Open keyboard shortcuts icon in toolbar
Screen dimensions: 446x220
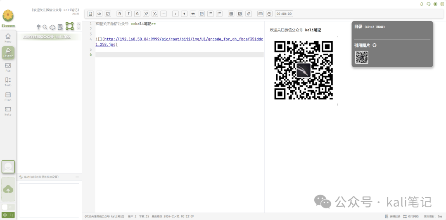coord(261,14)
